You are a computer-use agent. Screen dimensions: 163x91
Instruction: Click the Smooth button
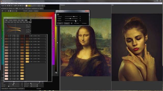pyautogui.click(x=25, y=11)
